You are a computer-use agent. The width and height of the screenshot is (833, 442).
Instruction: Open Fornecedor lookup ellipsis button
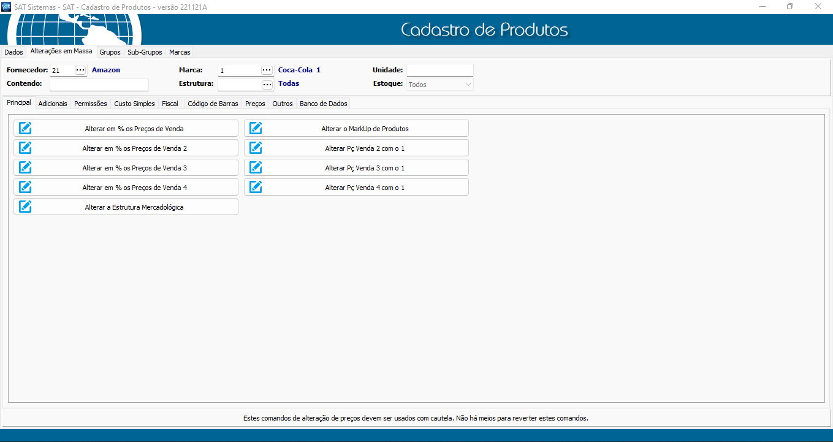tap(80, 70)
